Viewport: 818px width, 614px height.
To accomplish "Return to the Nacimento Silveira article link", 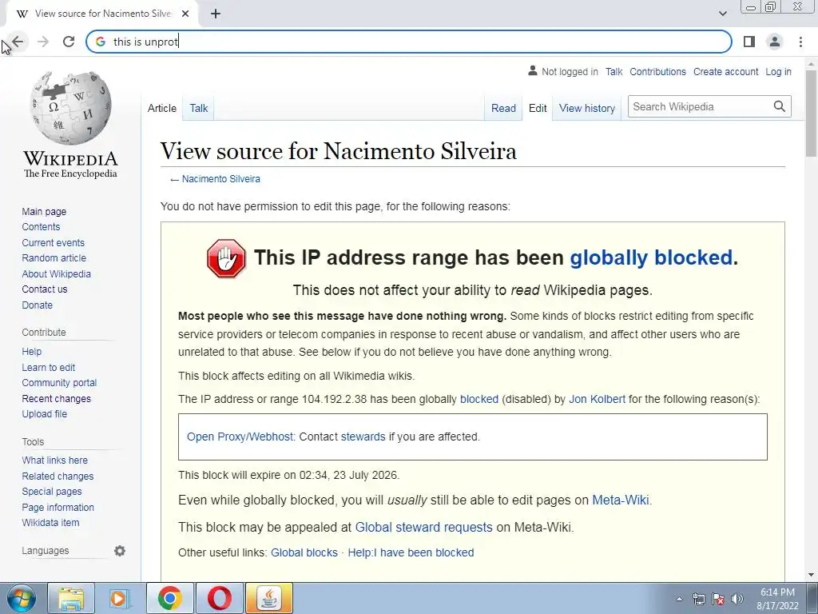I will pos(220,178).
